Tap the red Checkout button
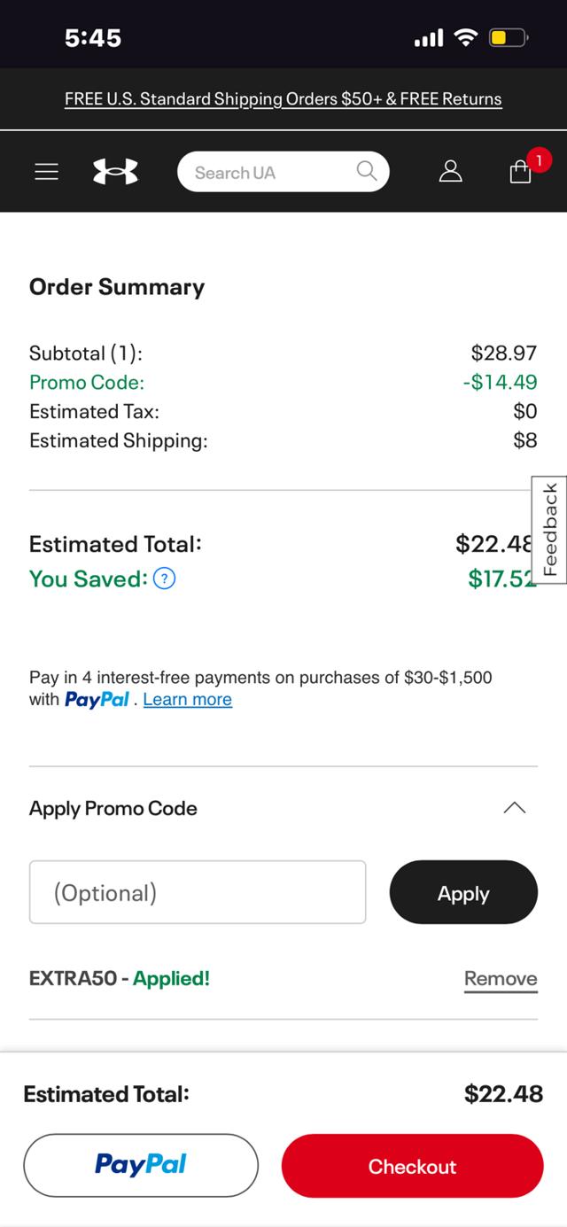567x1227 pixels. click(412, 1166)
